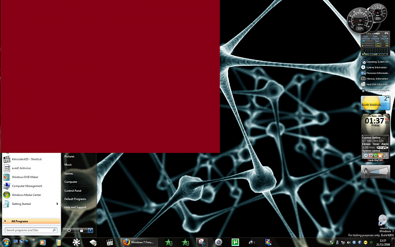Screen dimensions: 395x247
Task: Click the search magnifier in Start menu
Action: click(x=54, y=230)
